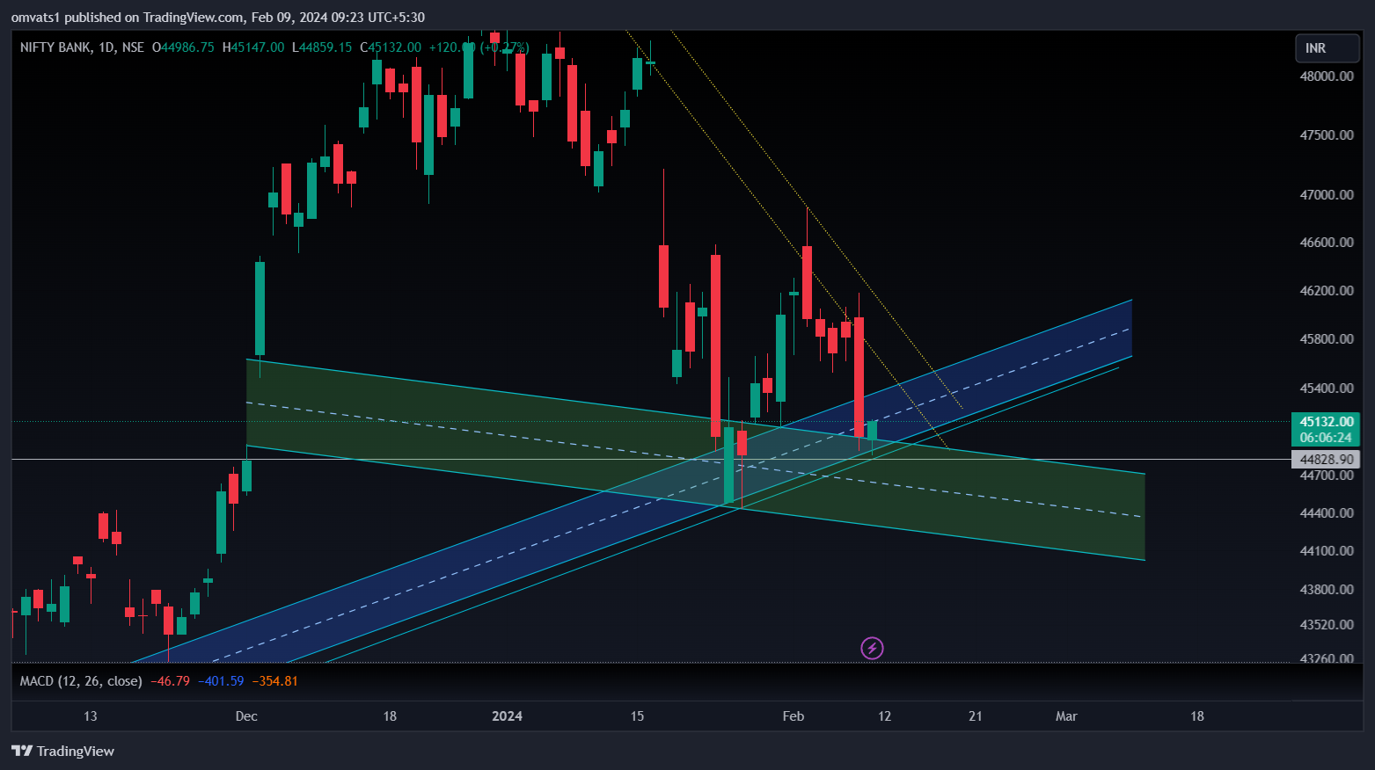Image resolution: width=1375 pixels, height=770 pixels.
Task: Click the Mar date on time axis
Action: coord(1066,716)
